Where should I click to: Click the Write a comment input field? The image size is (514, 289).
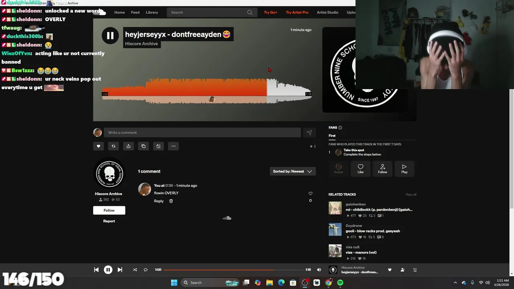[202, 132]
